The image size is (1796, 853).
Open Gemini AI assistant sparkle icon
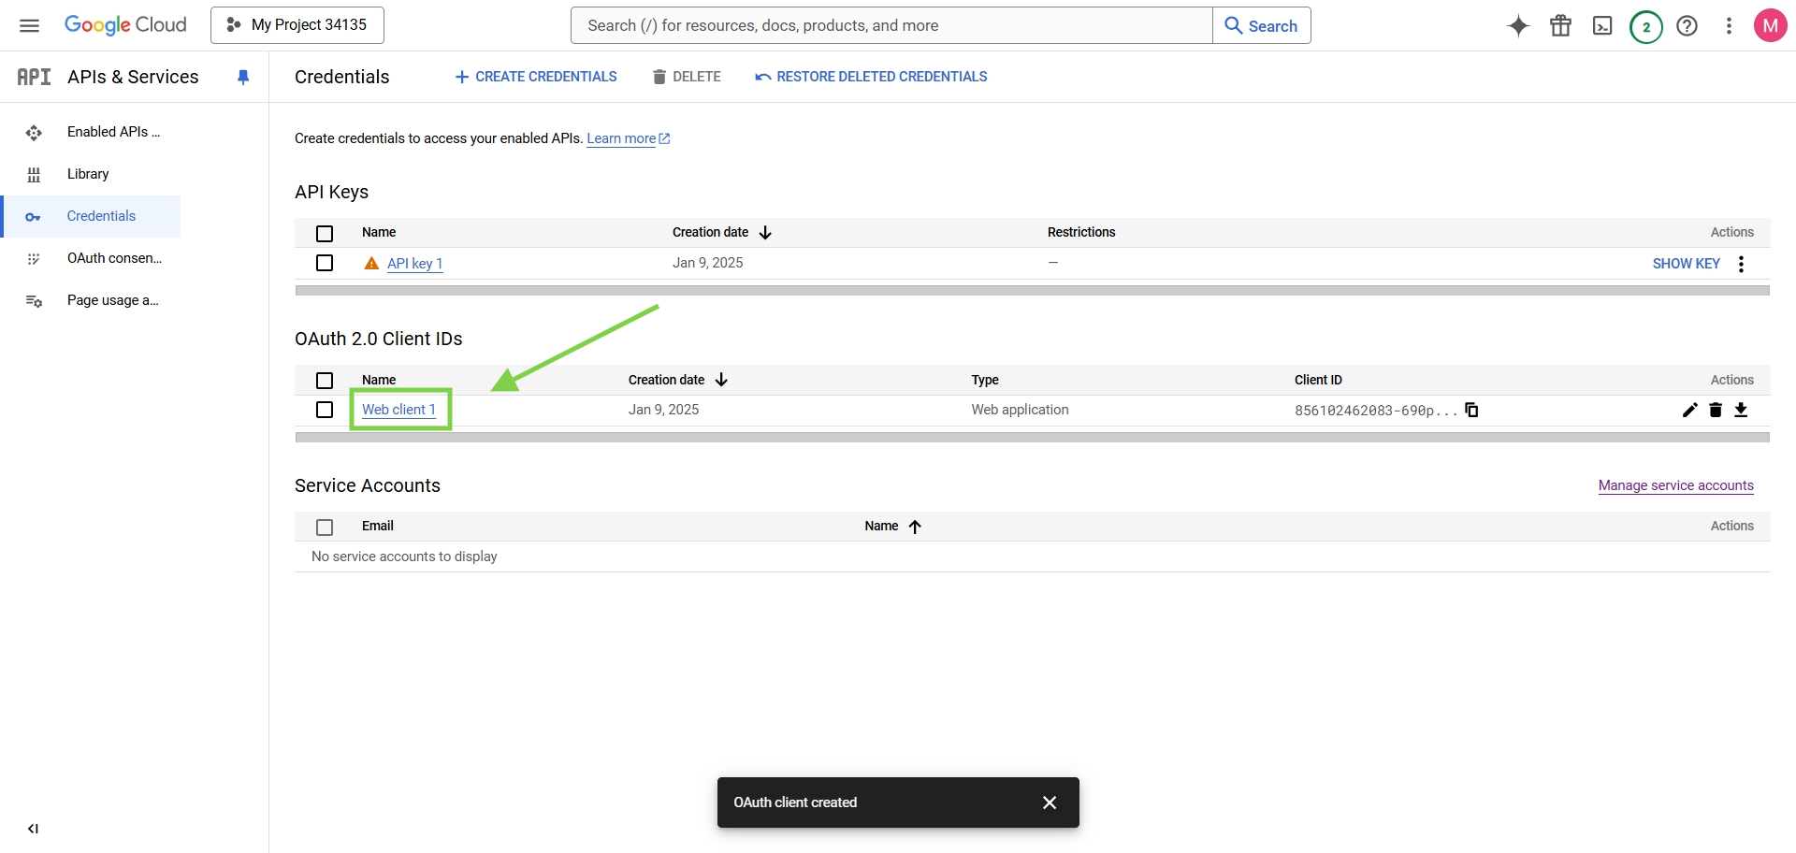[1518, 26]
